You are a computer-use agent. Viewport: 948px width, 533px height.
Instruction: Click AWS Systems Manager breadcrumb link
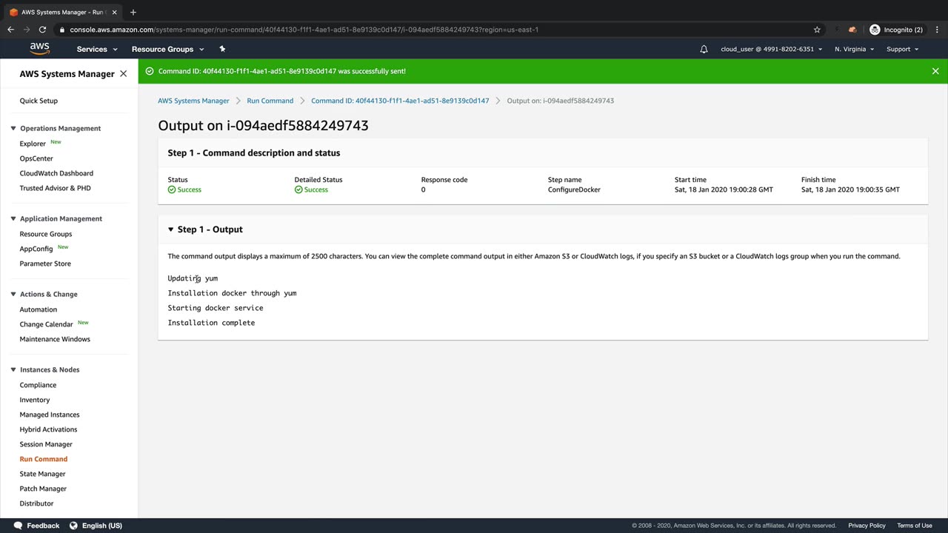(x=193, y=101)
